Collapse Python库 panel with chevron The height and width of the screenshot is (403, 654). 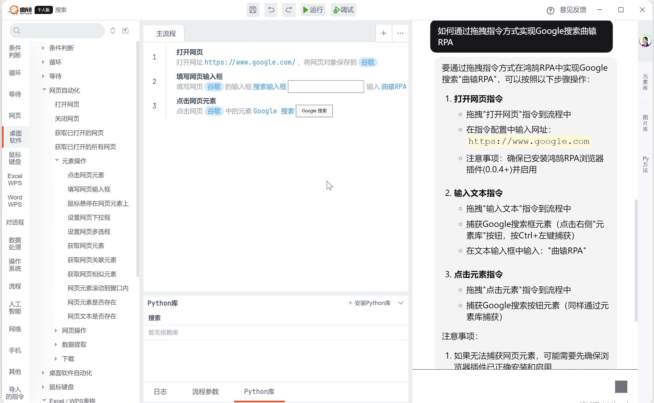(x=401, y=303)
